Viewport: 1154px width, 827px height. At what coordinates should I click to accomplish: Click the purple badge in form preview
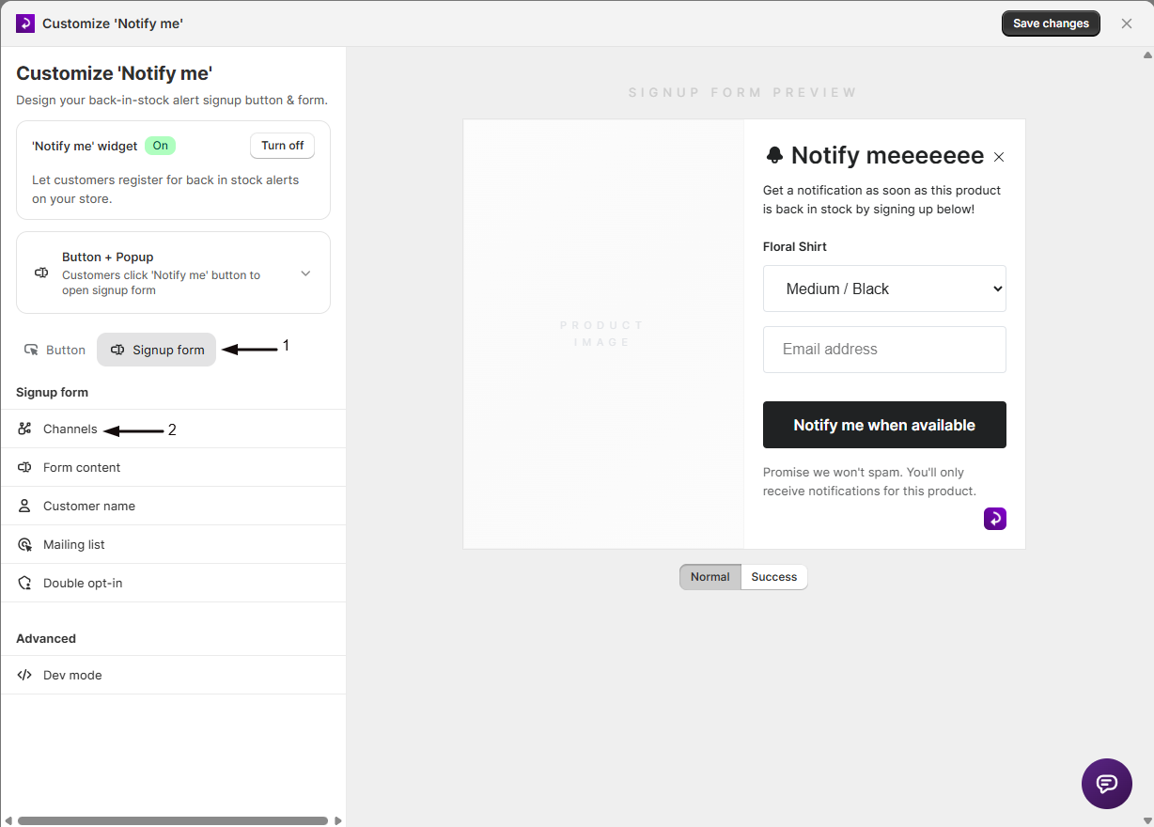[x=995, y=519]
